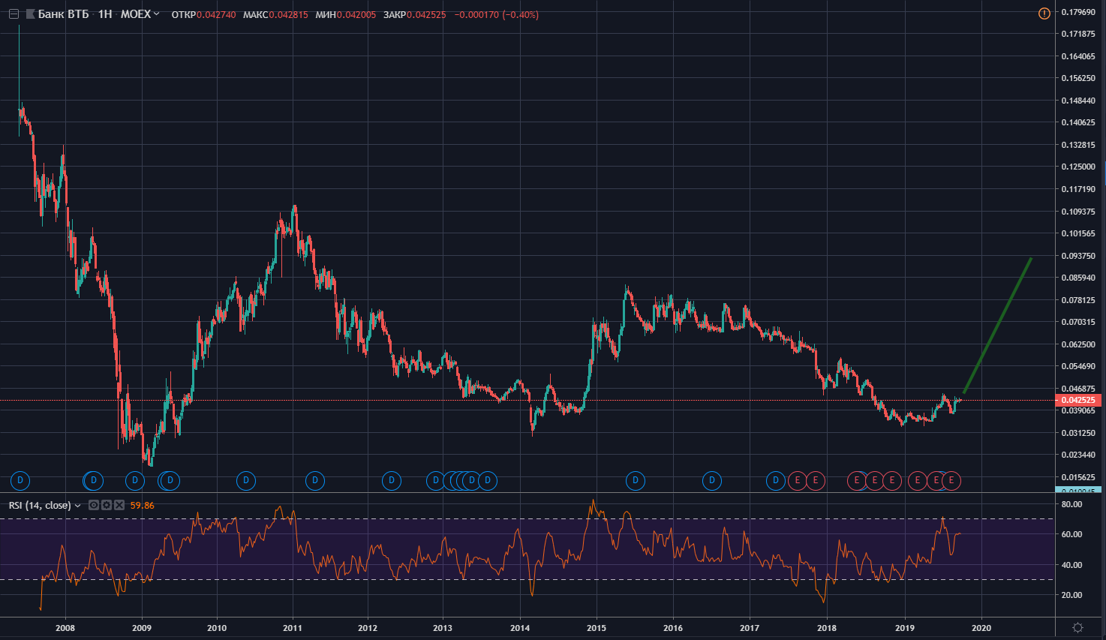Click the MOEX exchange label
The height and width of the screenshot is (640, 1106).
tap(136, 14)
